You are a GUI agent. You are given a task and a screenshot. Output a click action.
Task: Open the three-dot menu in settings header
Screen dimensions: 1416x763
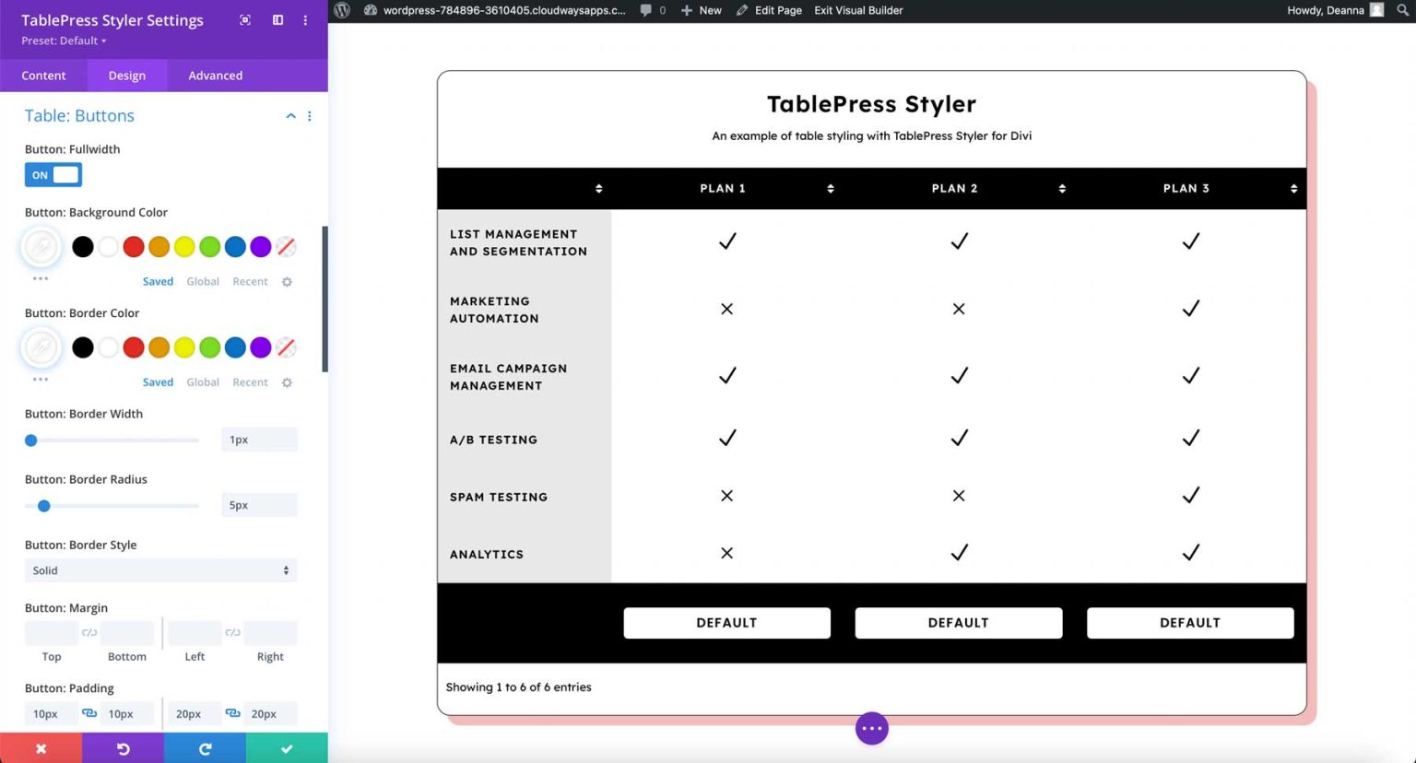[305, 19]
